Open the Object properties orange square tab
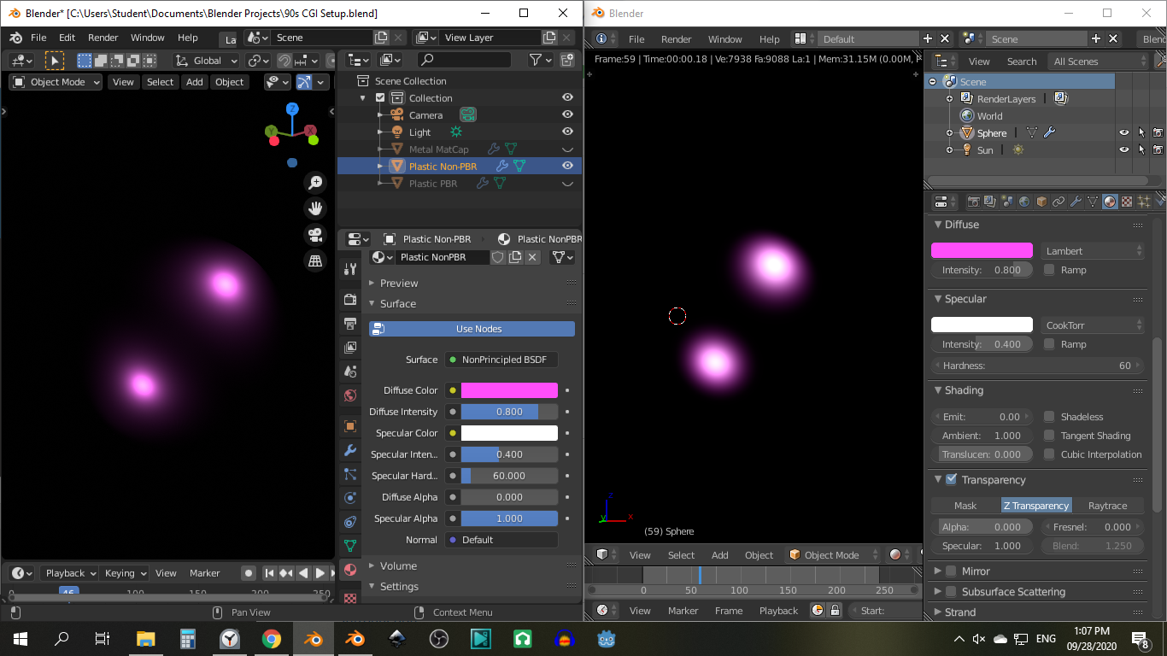1167x656 pixels. pyautogui.click(x=349, y=426)
